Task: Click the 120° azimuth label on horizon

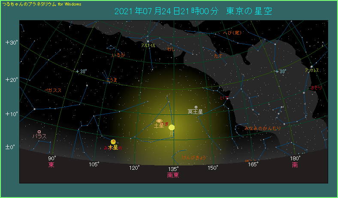Action: 134,168
